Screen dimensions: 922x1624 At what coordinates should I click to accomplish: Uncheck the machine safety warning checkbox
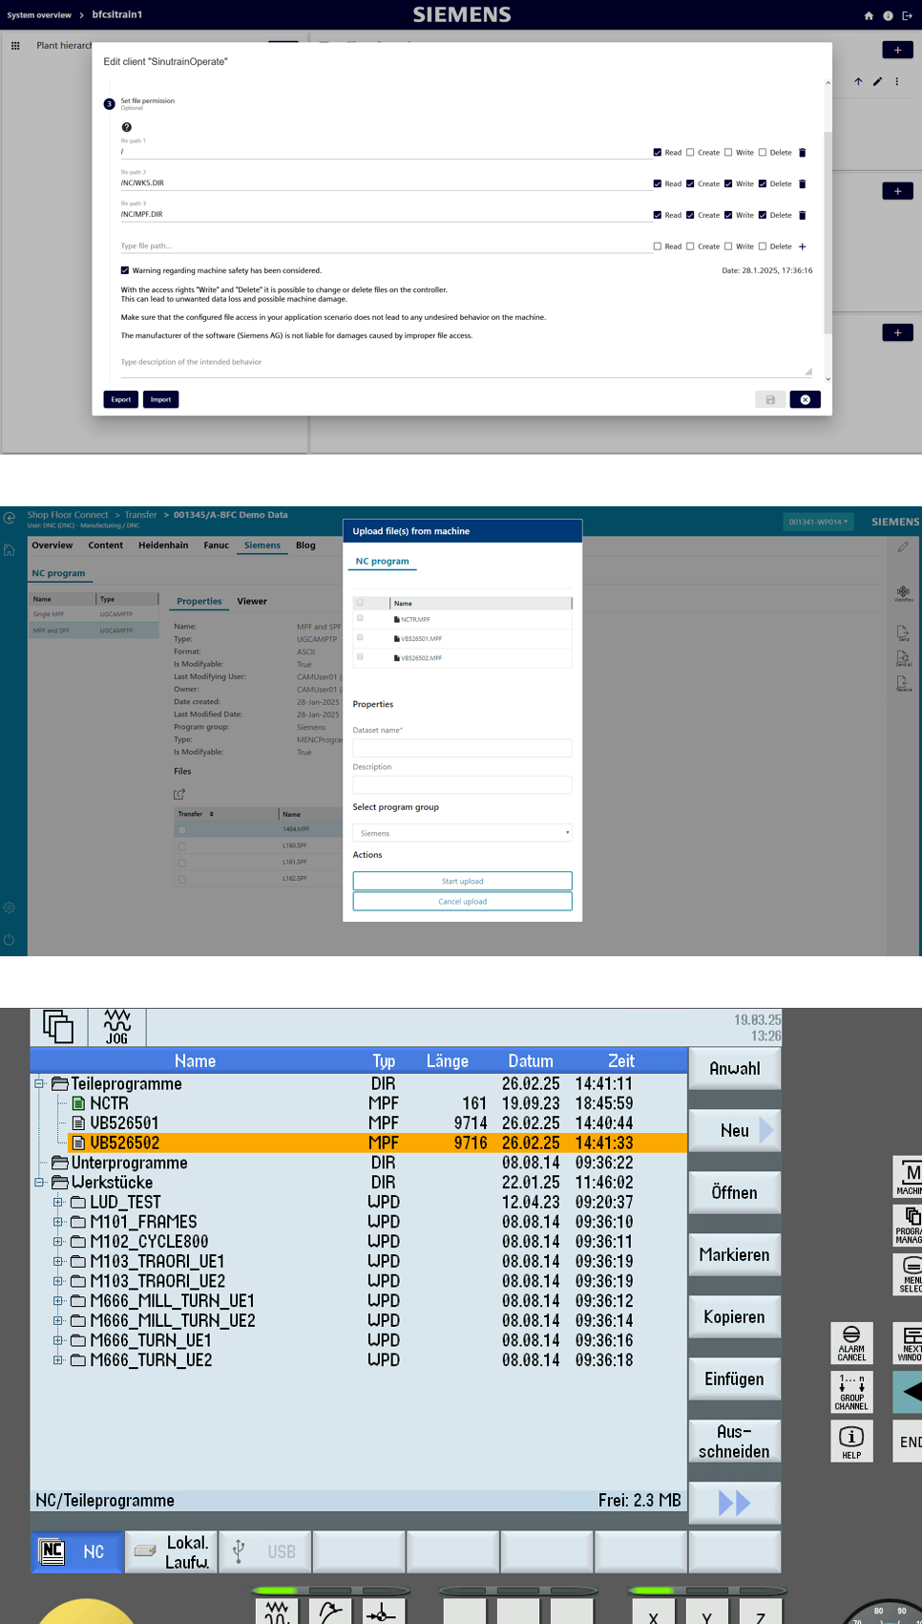click(125, 270)
